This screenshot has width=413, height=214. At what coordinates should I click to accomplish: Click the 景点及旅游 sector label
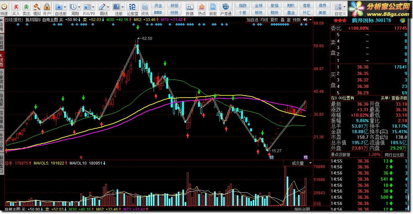point(340,155)
